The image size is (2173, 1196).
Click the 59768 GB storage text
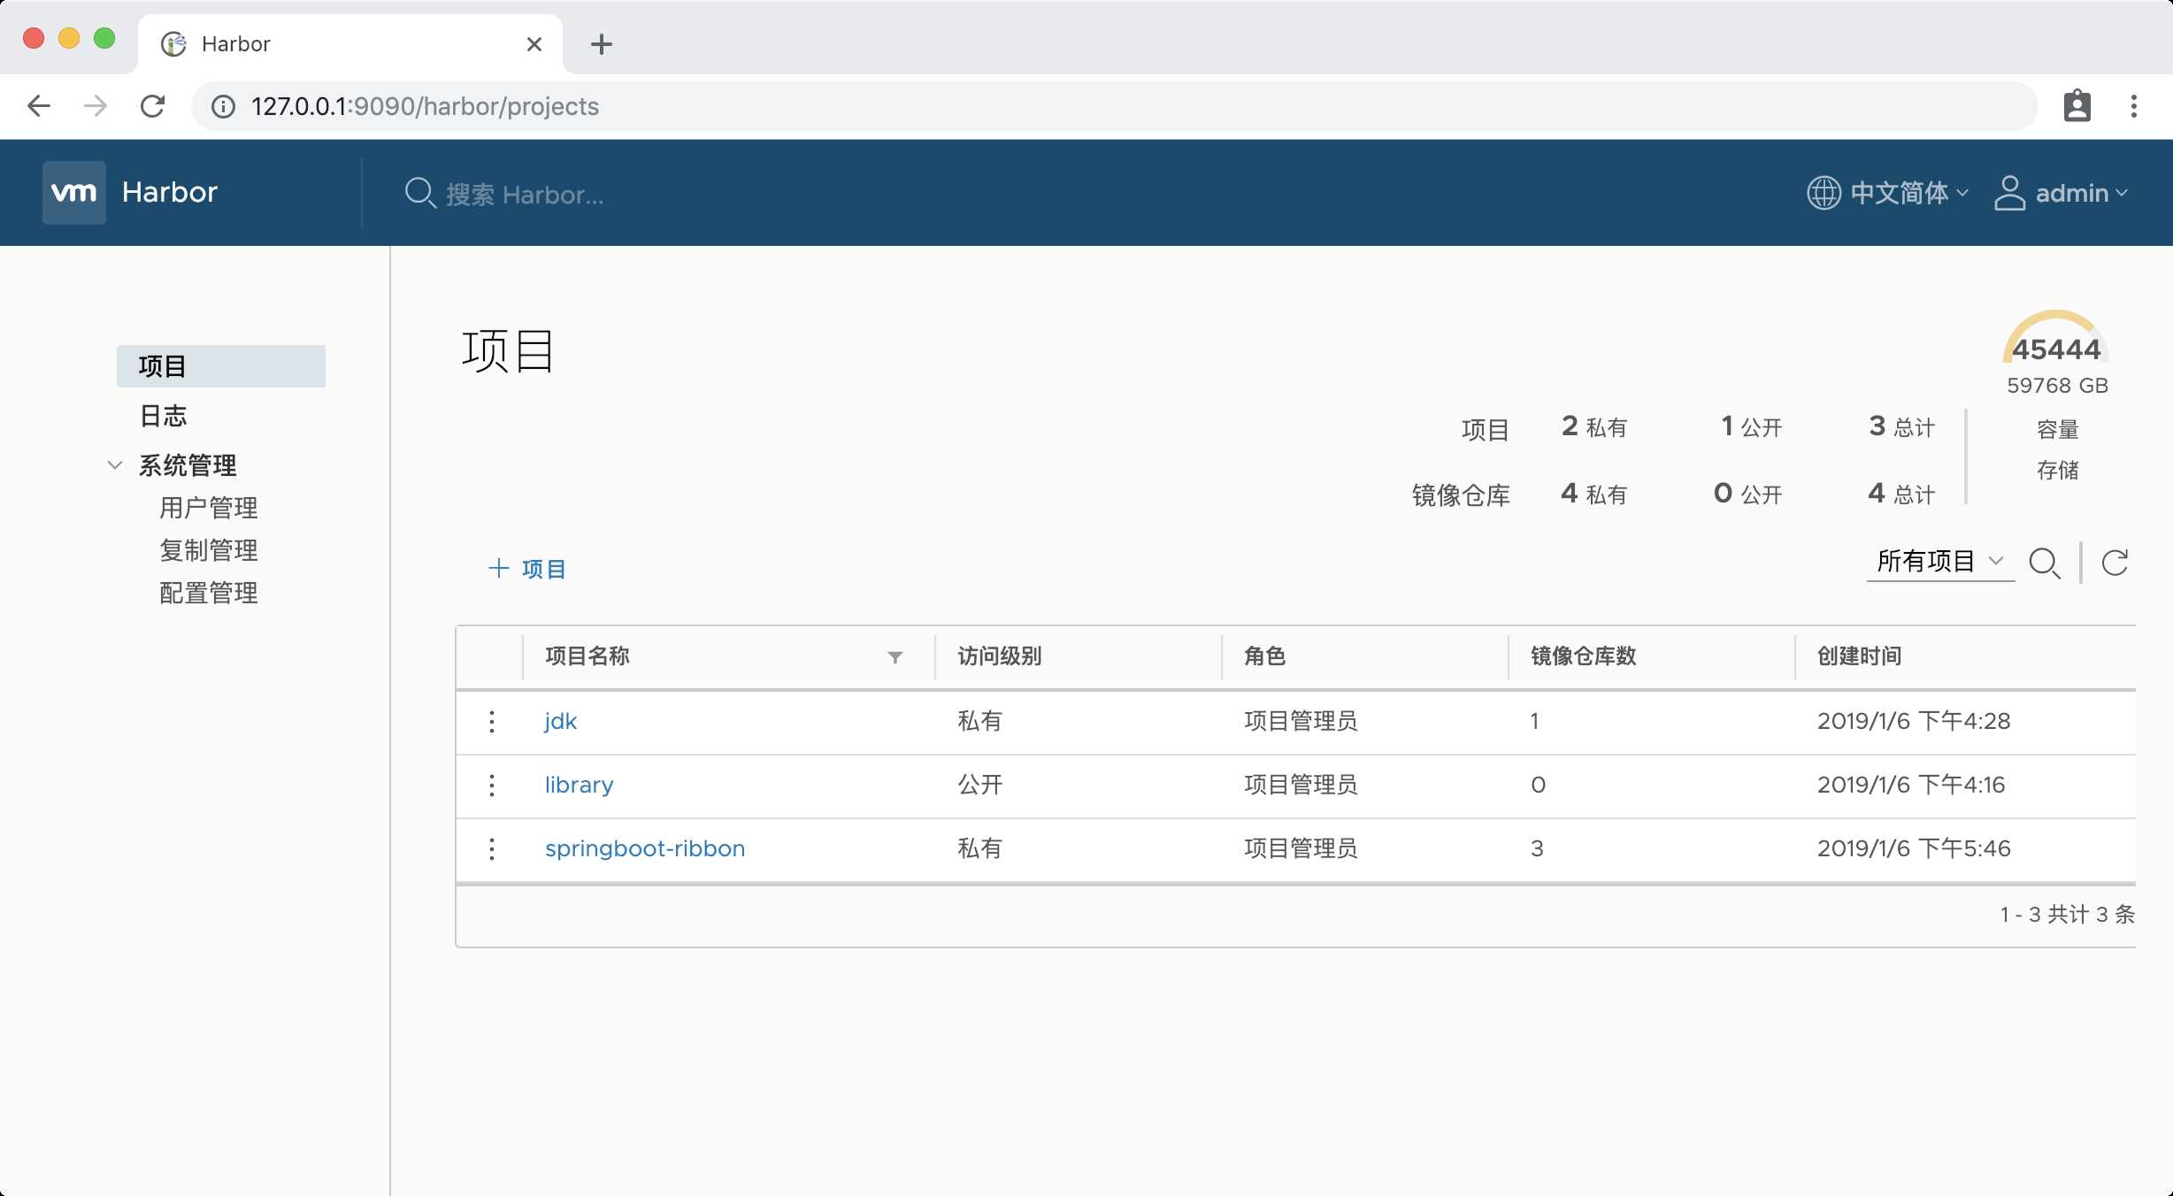[x=2057, y=386]
